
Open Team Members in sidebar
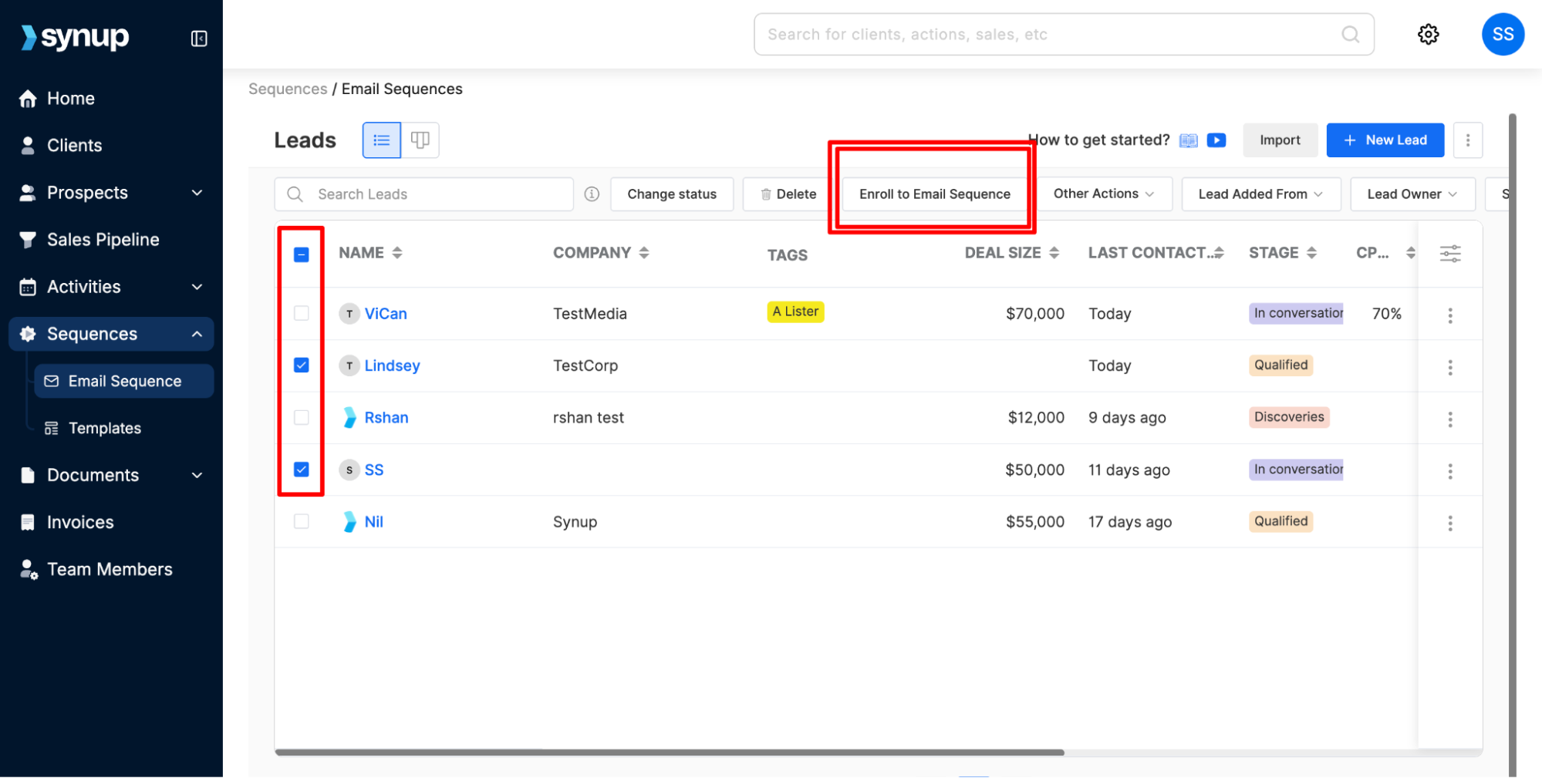(x=111, y=569)
